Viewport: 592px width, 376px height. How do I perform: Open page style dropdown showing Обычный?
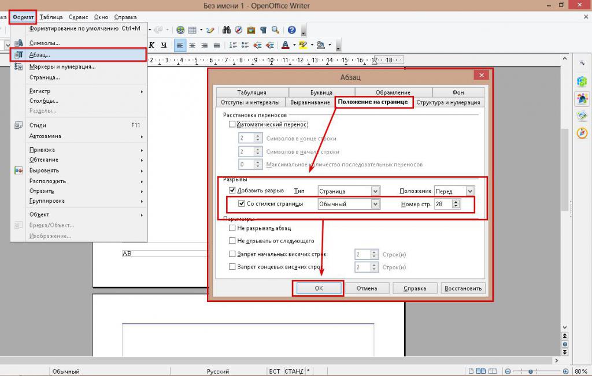point(349,204)
